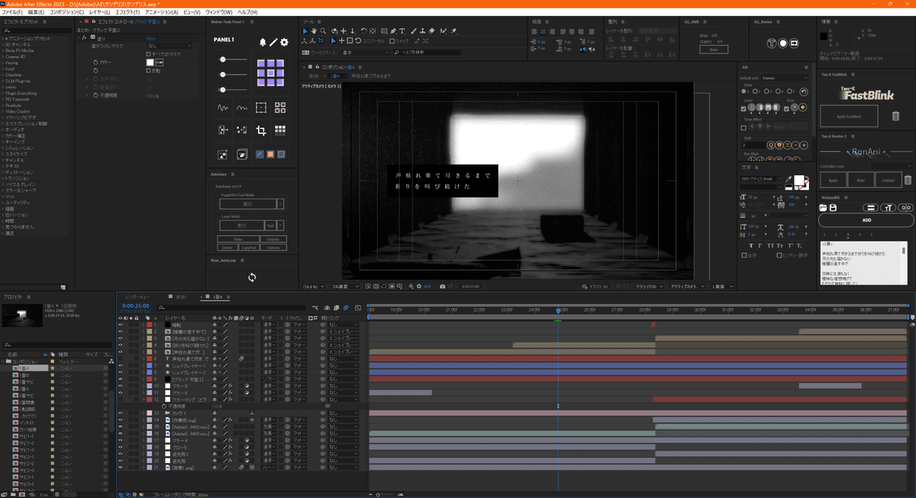Select the Selection arrow tool in the tools panel
Screen dimensions: 916x498
[x=305, y=31]
